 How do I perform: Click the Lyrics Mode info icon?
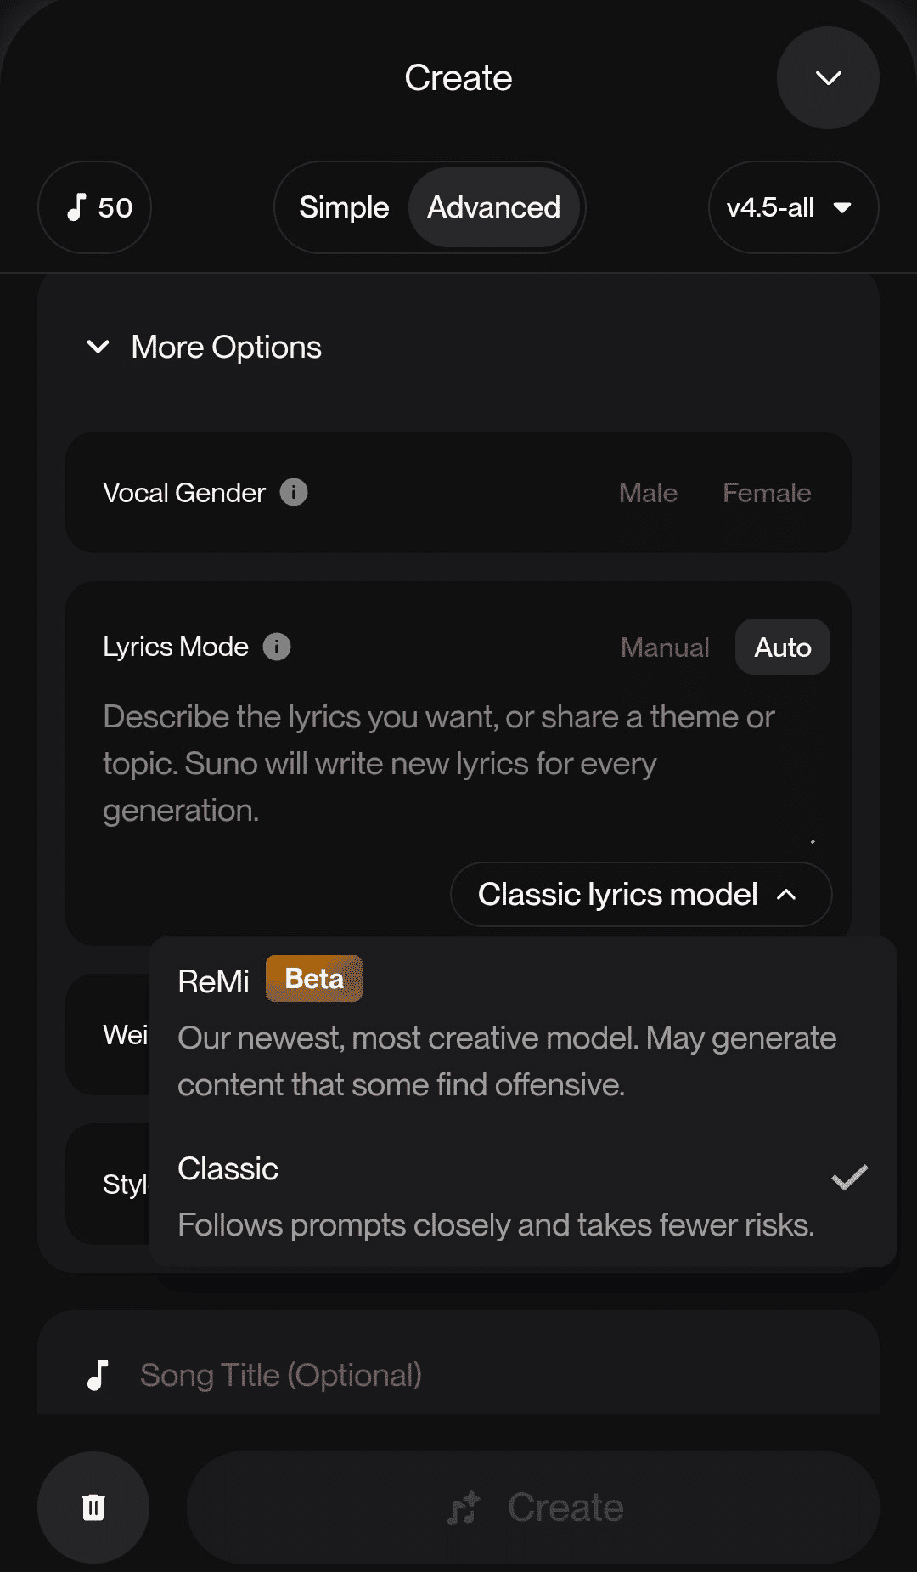coord(277,647)
